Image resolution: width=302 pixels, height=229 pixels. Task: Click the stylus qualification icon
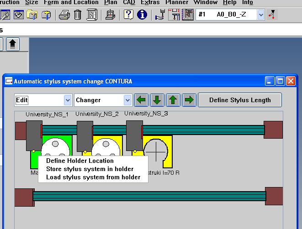click(188, 15)
